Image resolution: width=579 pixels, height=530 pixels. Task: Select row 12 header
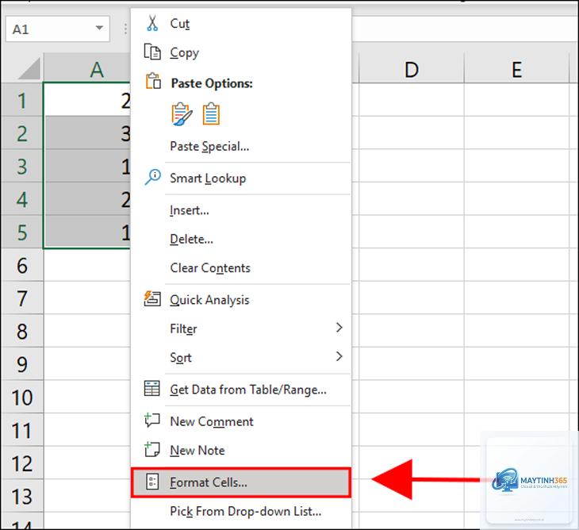[x=22, y=463]
